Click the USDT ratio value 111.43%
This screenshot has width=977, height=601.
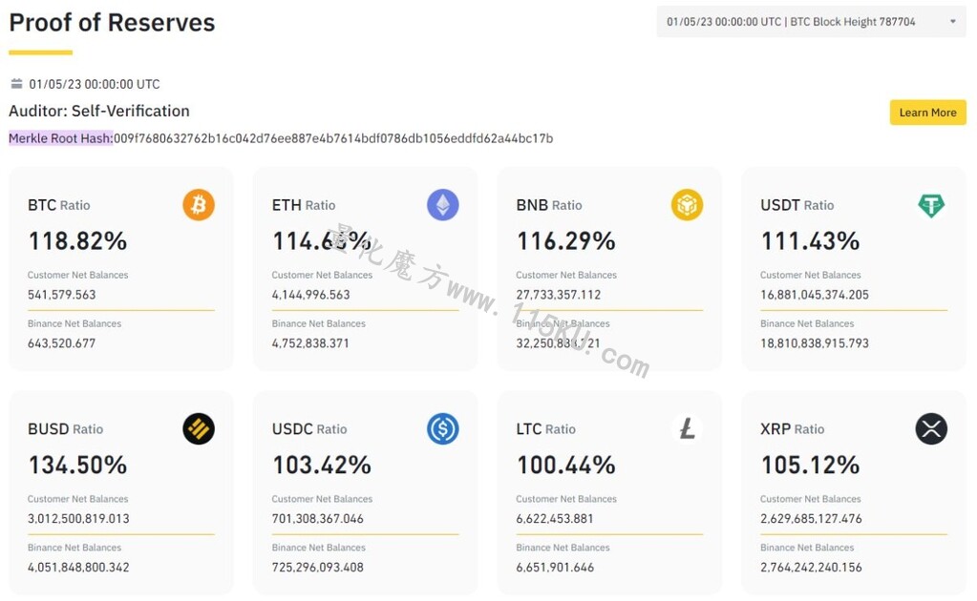(811, 240)
